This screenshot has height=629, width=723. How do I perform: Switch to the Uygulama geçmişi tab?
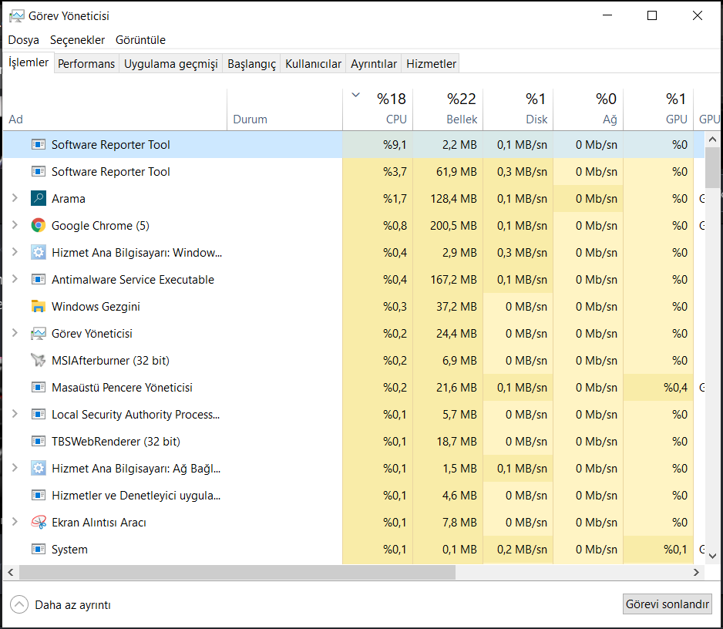point(170,64)
